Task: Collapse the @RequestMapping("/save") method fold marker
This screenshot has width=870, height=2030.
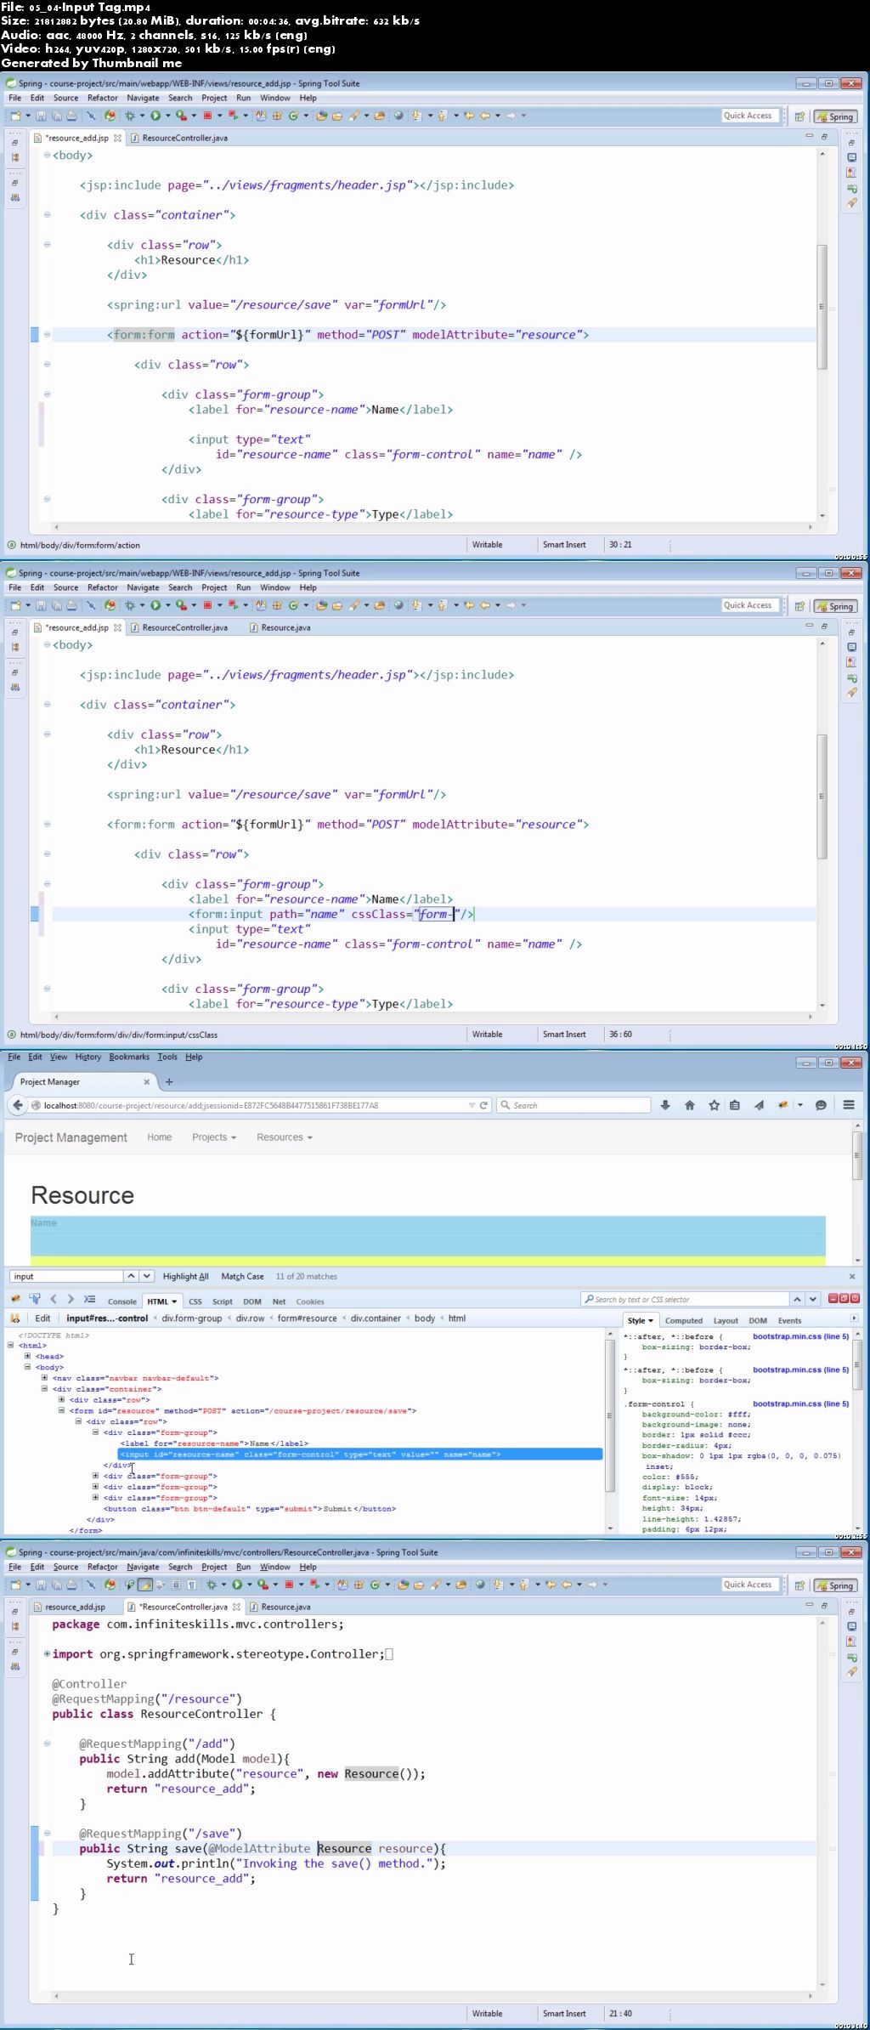Action: point(48,1834)
